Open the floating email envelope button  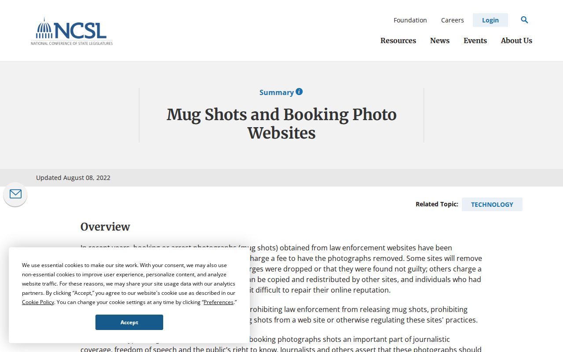pyautogui.click(x=15, y=194)
